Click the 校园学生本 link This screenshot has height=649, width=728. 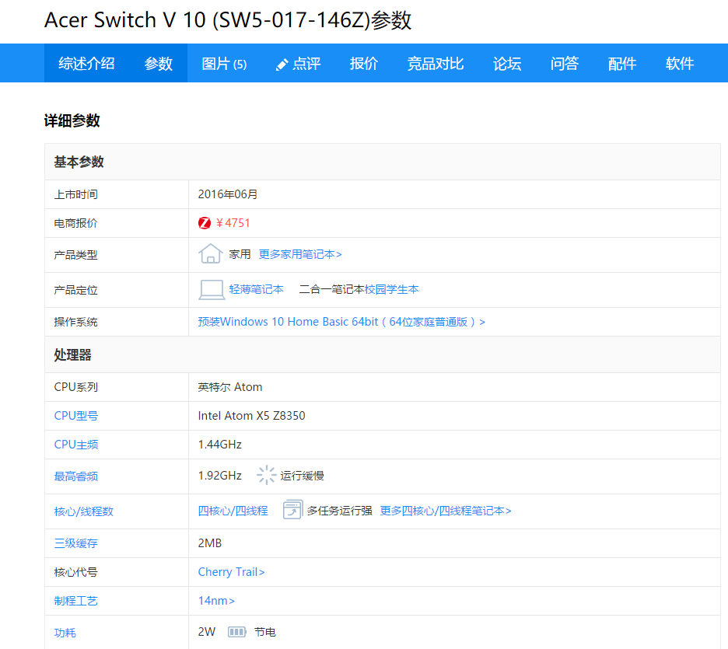coord(392,289)
